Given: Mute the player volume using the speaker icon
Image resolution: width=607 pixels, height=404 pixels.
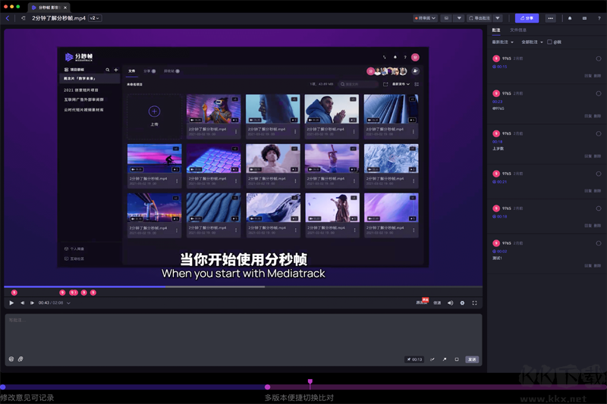Looking at the screenshot, I should point(450,302).
